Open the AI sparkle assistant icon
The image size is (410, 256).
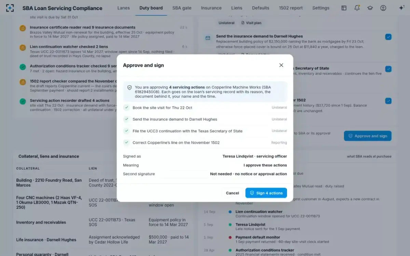point(402,8)
